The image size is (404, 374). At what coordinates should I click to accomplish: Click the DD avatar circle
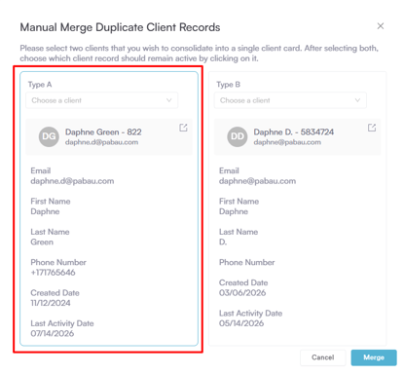238,136
